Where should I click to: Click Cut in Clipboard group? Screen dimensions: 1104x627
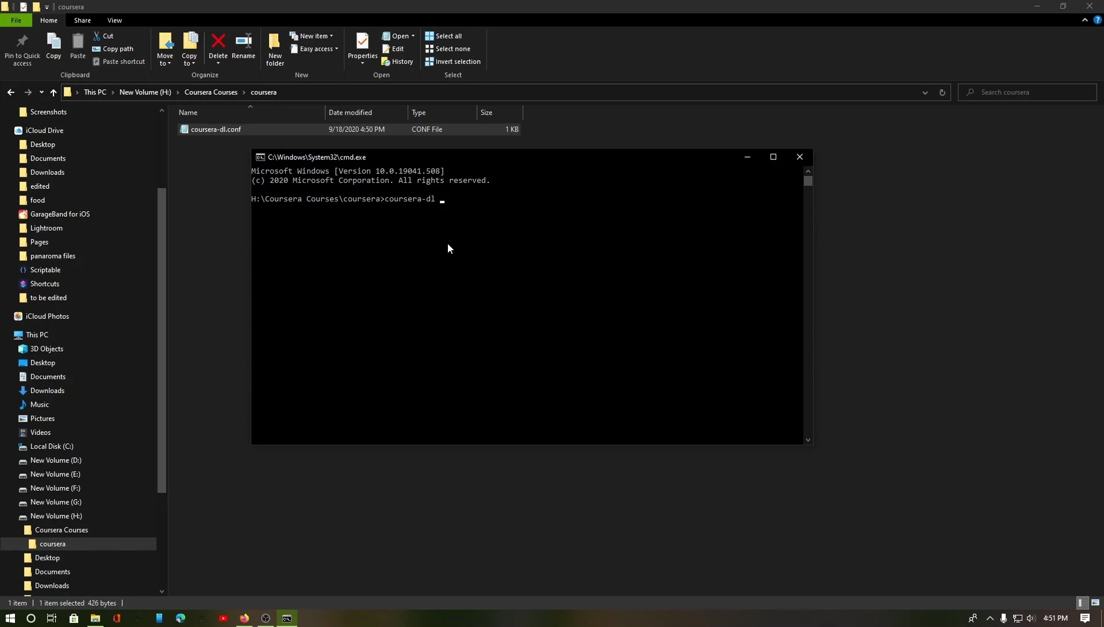point(103,36)
